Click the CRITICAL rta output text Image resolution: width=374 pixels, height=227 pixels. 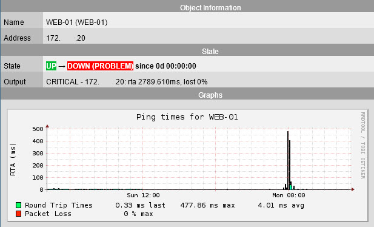tap(127, 82)
